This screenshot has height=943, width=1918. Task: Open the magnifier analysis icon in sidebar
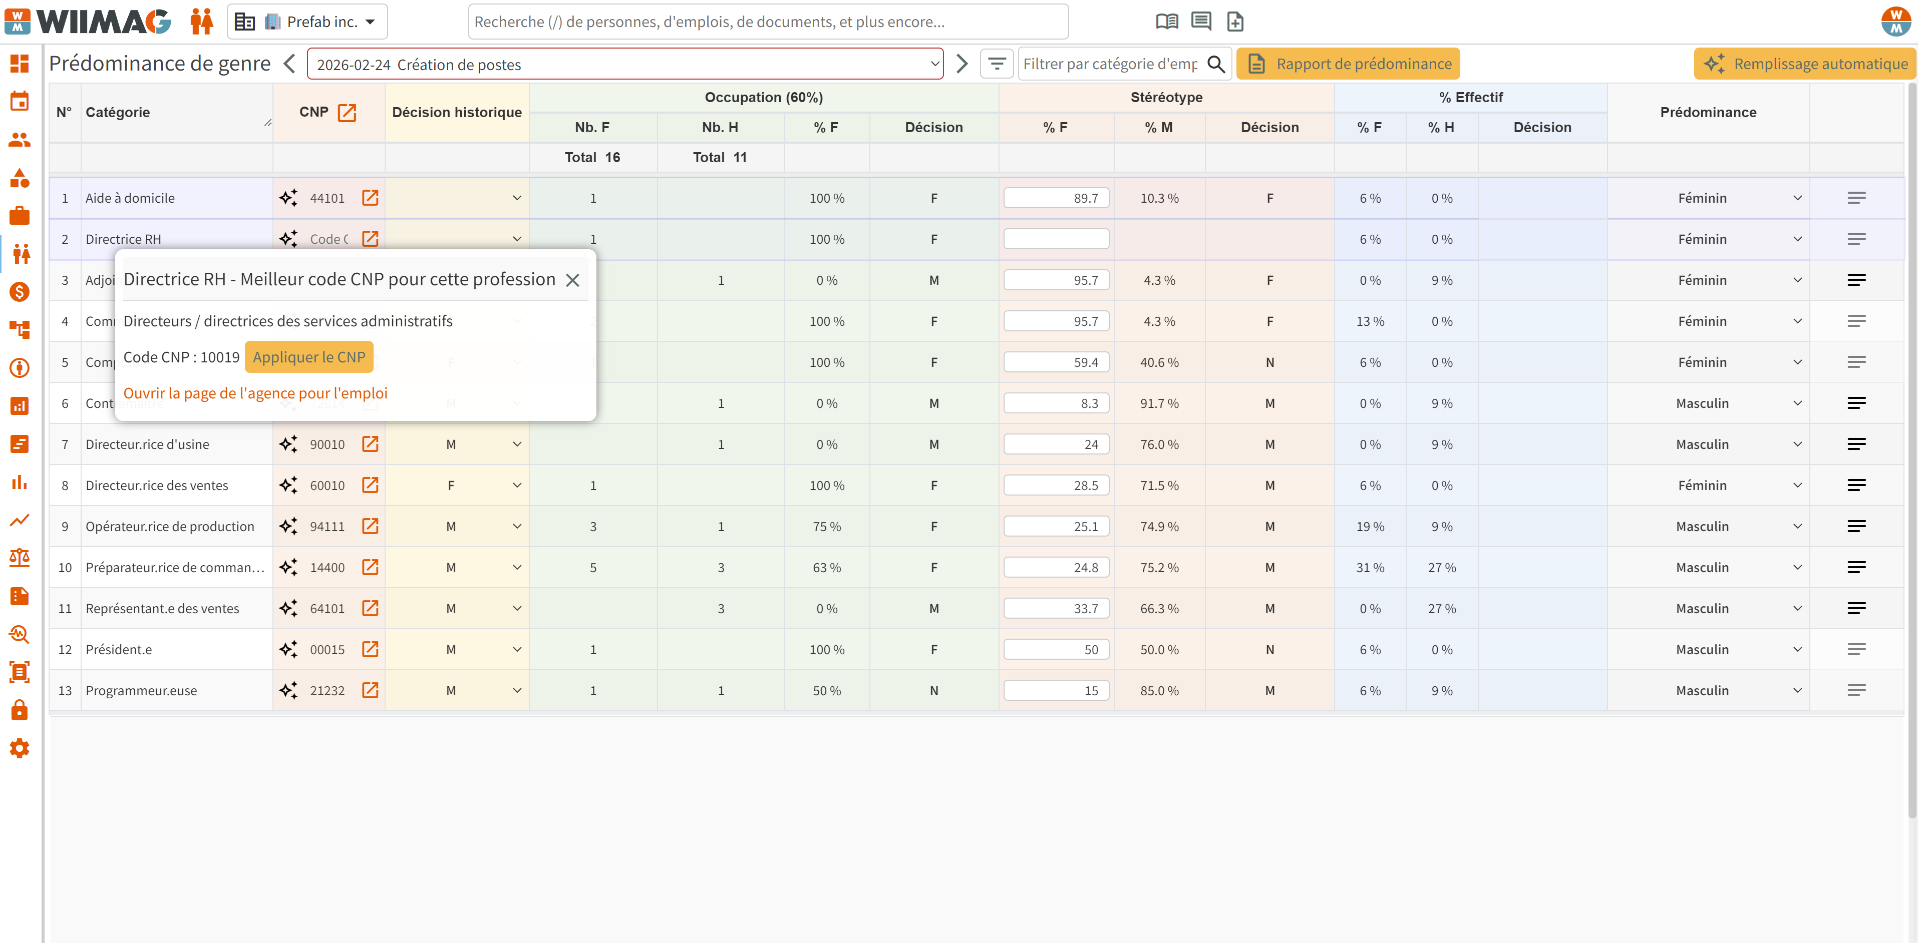pyautogui.click(x=20, y=634)
